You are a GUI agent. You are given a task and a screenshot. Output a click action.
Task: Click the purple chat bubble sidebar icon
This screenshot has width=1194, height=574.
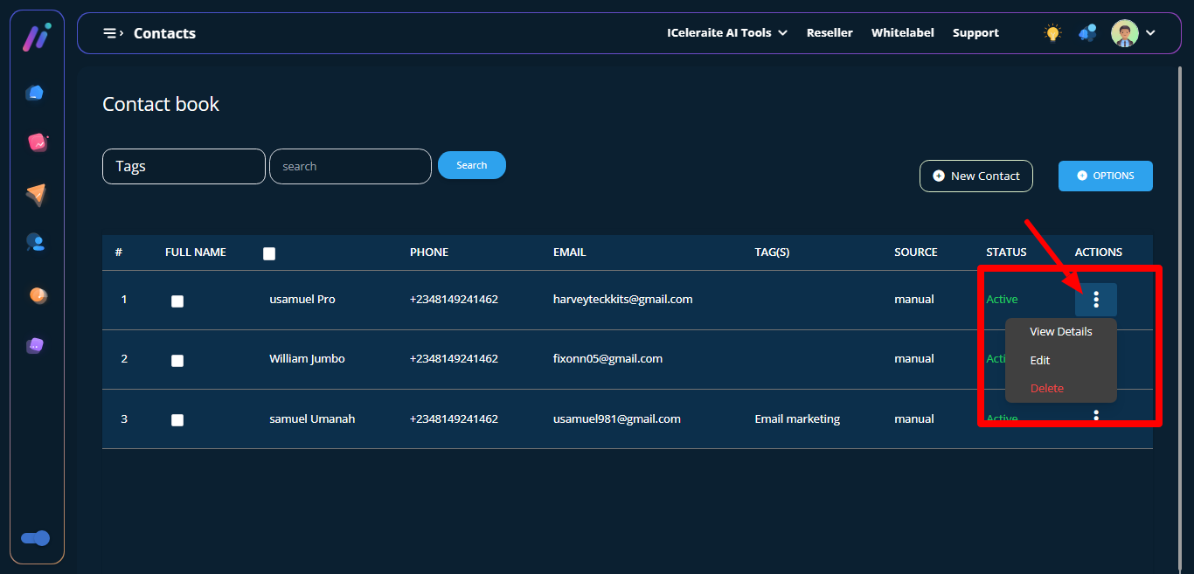click(35, 345)
